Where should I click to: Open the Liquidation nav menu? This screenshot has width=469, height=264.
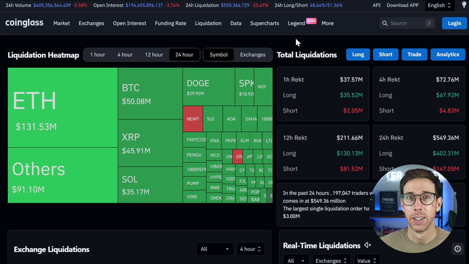[x=208, y=23]
